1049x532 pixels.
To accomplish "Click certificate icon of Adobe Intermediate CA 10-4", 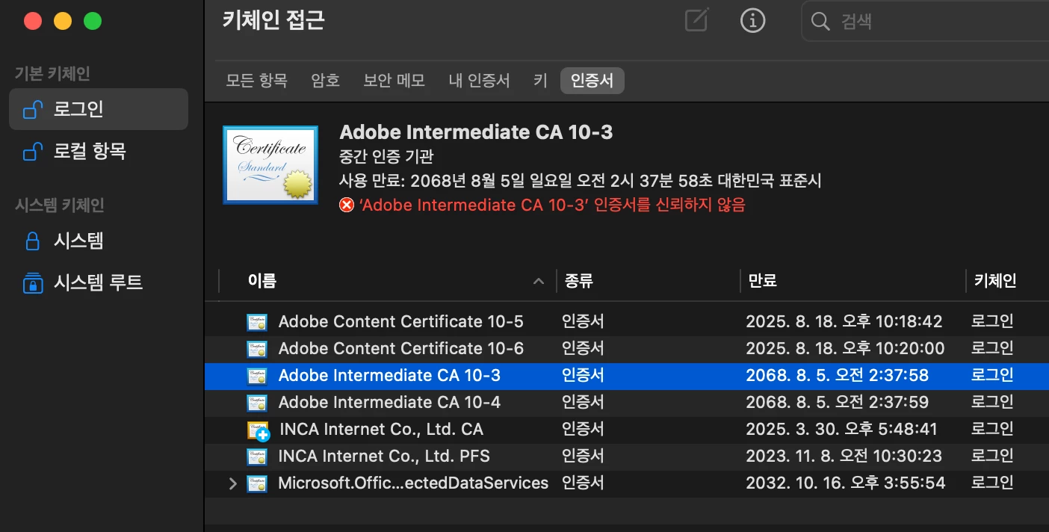I will pyautogui.click(x=257, y=403).
